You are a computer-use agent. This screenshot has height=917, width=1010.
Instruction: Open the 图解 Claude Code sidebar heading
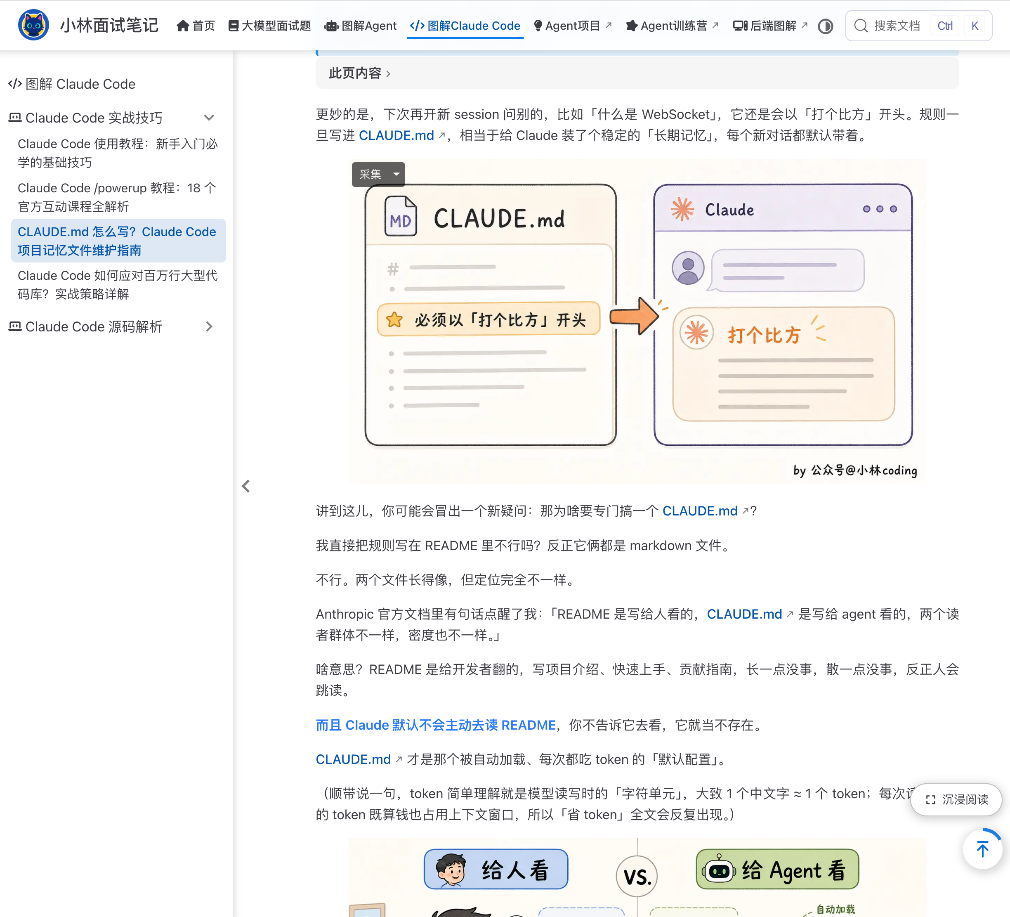click(x=72, y=84)
